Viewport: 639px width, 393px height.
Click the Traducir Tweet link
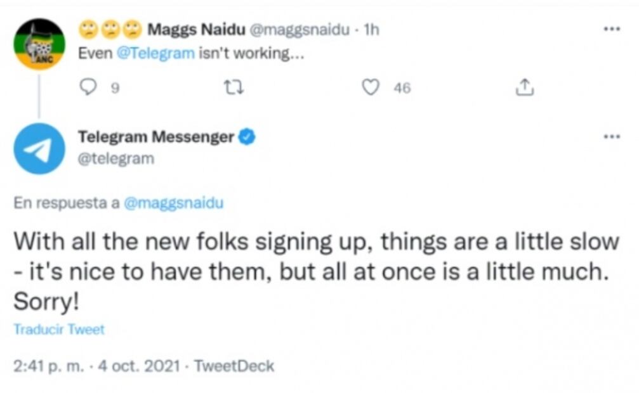point(59,330)
